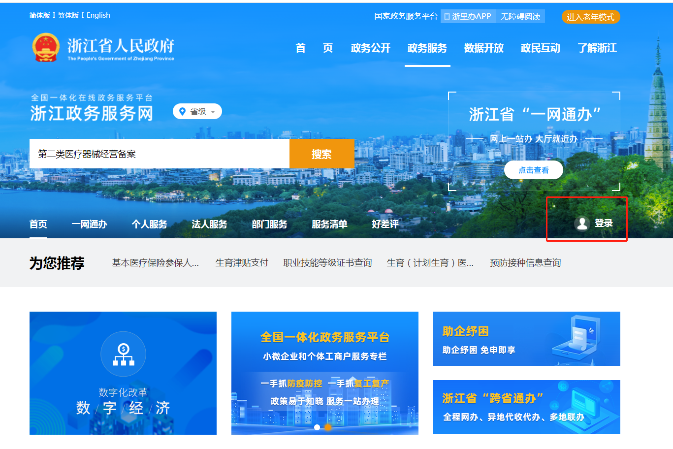
Task: Switch to the 服务清单 tab
Action: [x=330, y=224]
